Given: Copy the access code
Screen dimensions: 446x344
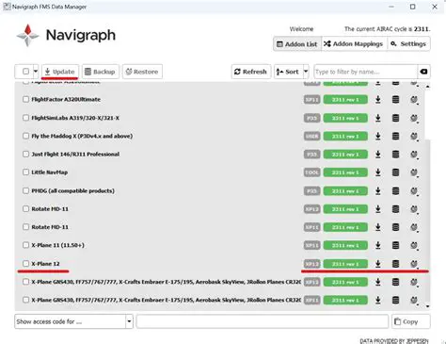Looking at the screenshot, I should (410, 321).
